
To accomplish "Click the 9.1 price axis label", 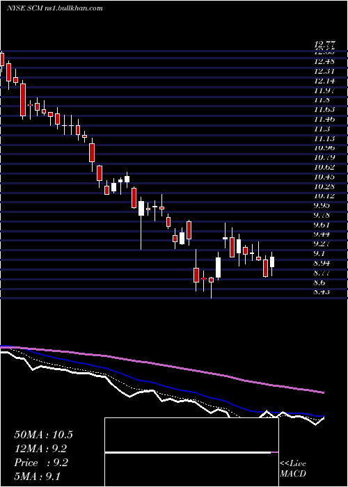I will click(x=320, y=253).
